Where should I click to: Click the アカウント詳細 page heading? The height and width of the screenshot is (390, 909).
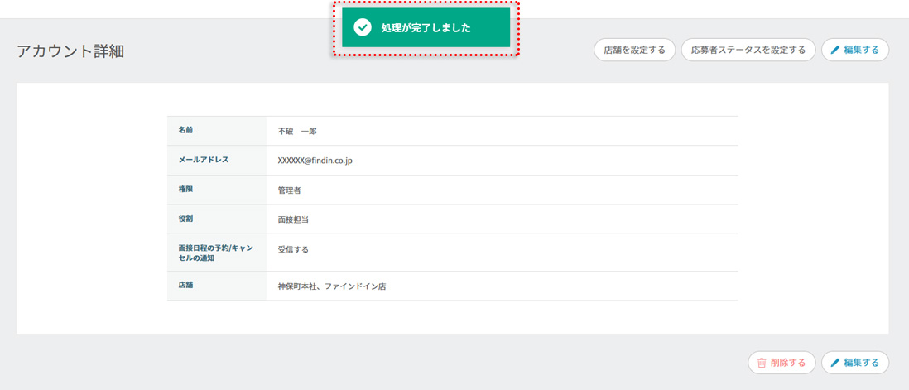tap(70, 51)
